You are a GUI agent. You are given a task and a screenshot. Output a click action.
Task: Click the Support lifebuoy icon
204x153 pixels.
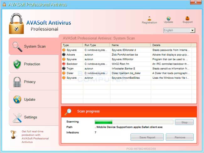pos(187,18)
